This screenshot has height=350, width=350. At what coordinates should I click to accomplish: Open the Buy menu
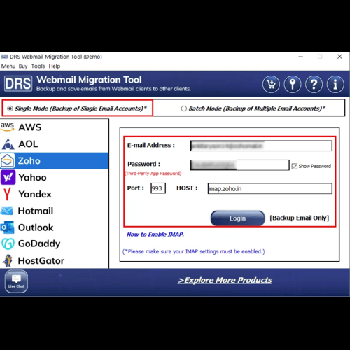23,66
